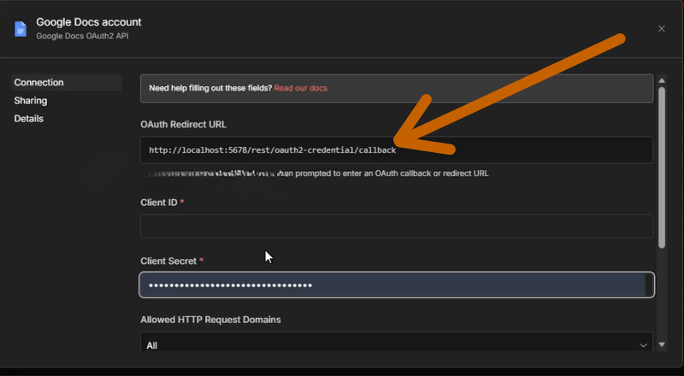
Task: Click the 'Client ID' label
Action: (159, 203)
